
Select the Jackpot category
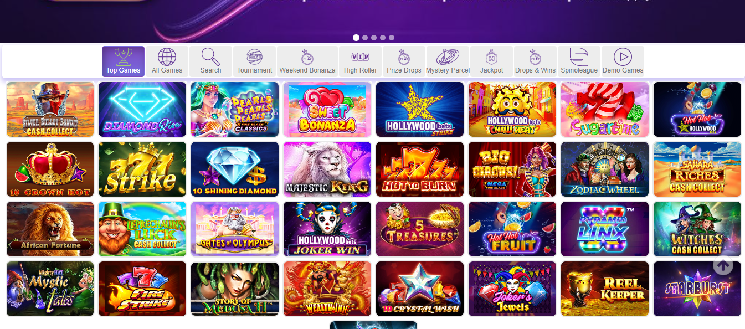pyautogui.click(x=491, y=61)
